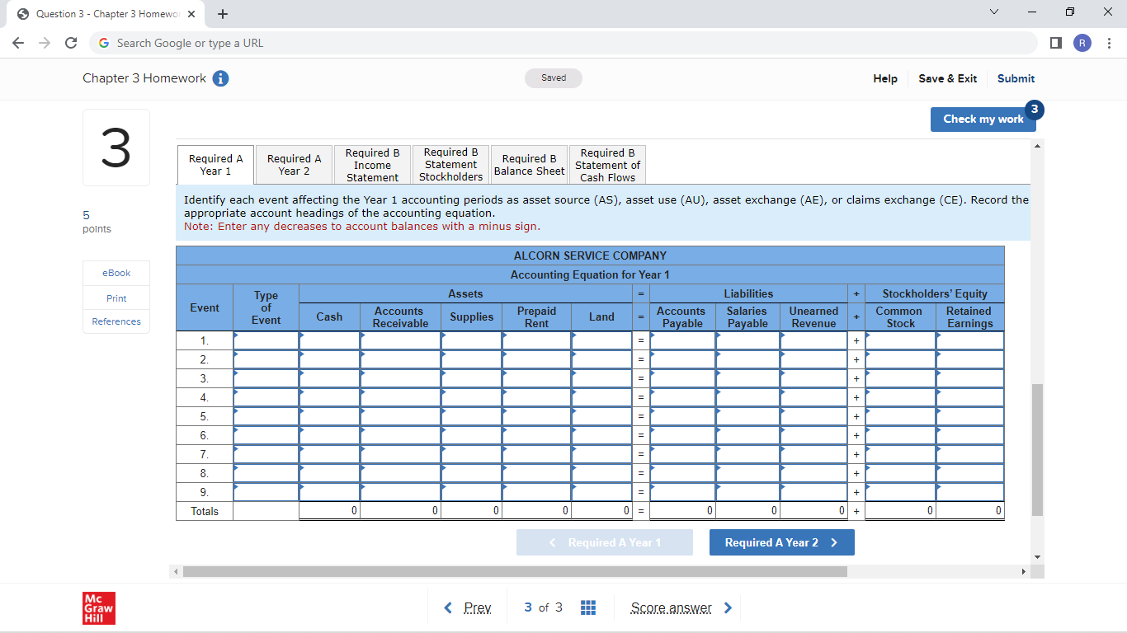
Task: Open Required B Balance Sheet tab
Action: click(x=529, y=165)
